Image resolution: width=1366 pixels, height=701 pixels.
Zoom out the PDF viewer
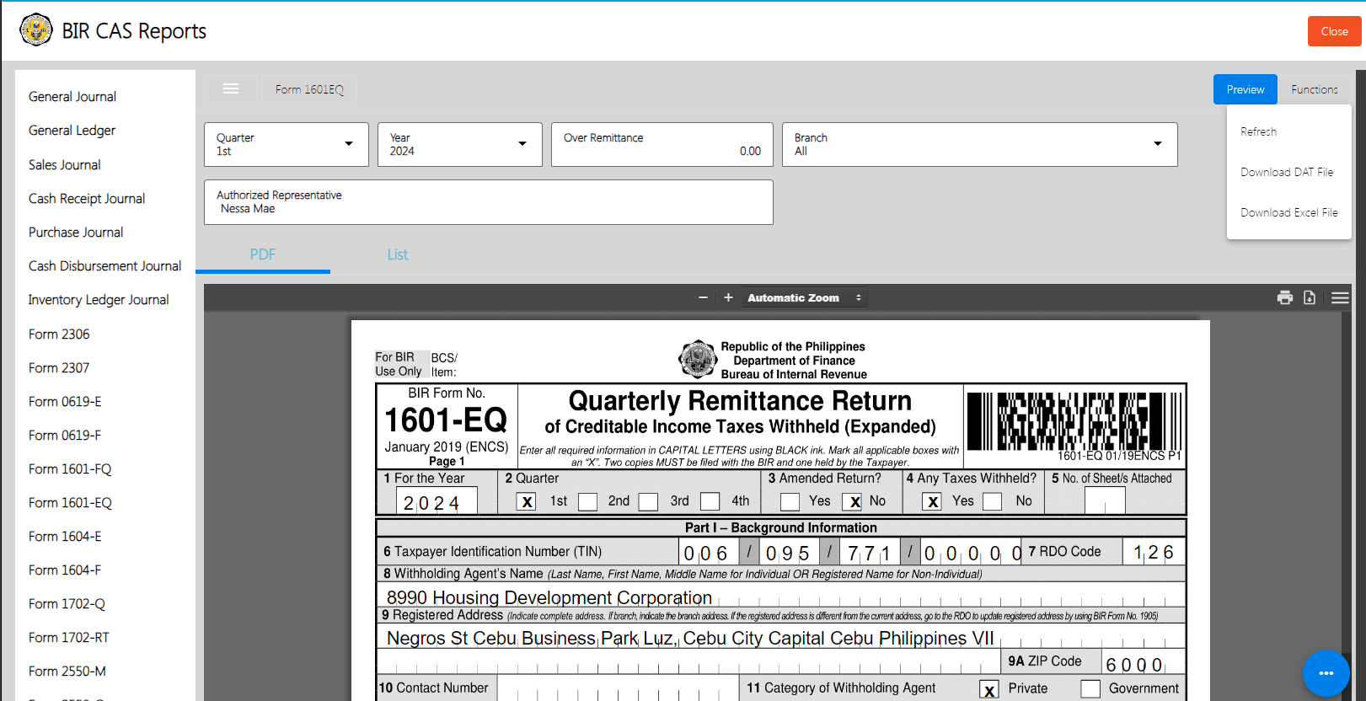(703, 297)
